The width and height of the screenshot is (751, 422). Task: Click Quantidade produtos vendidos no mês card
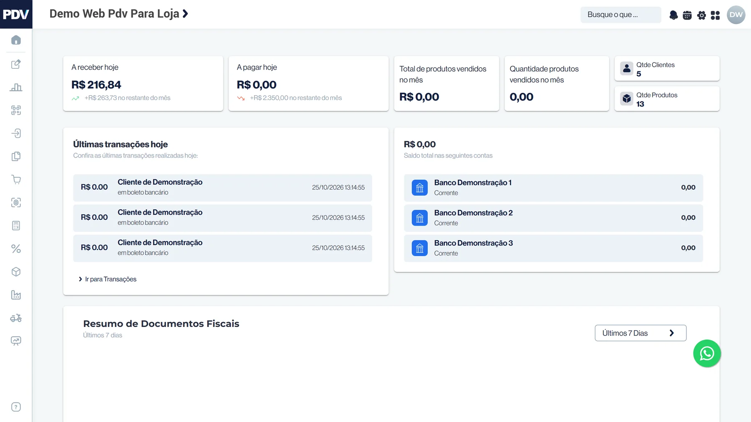click(x=557, y=83)
